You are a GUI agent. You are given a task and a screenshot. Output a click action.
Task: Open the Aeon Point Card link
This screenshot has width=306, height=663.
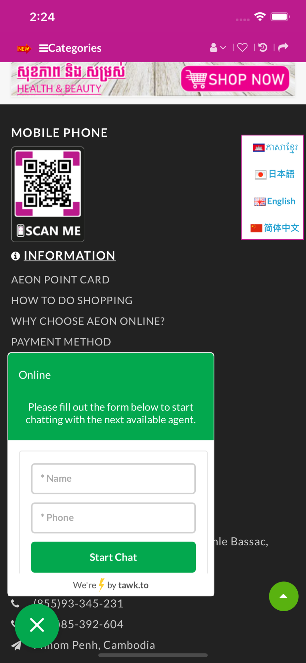(60, 280)
